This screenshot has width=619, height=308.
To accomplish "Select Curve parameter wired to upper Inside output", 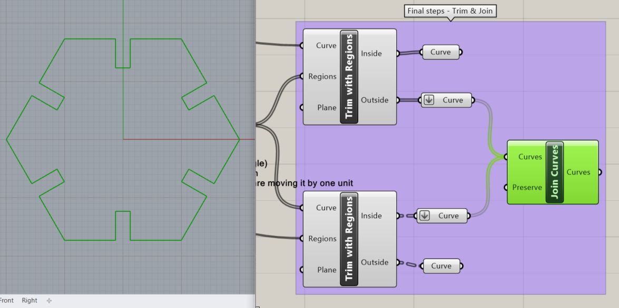I will point(441,52).
